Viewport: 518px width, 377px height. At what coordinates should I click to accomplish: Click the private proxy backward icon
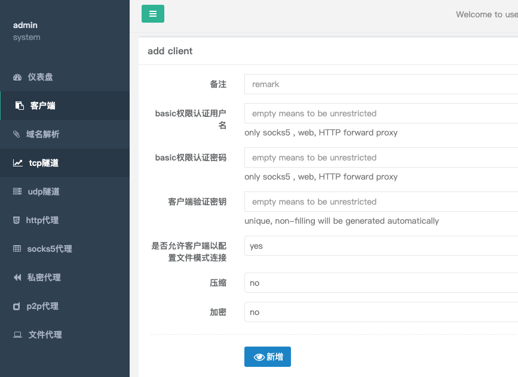click(17, 277)
